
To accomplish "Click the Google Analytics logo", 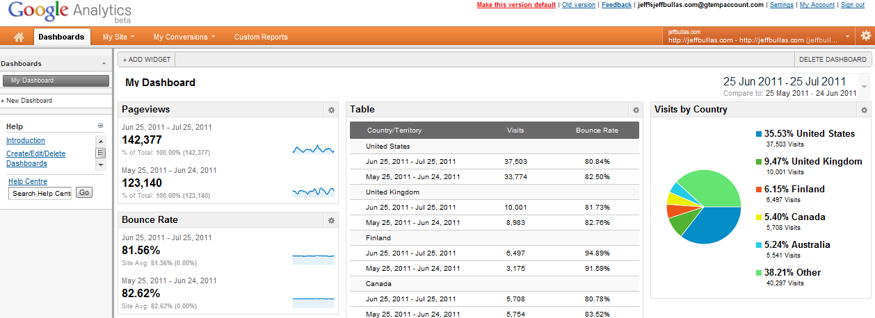I will (70, 12).
